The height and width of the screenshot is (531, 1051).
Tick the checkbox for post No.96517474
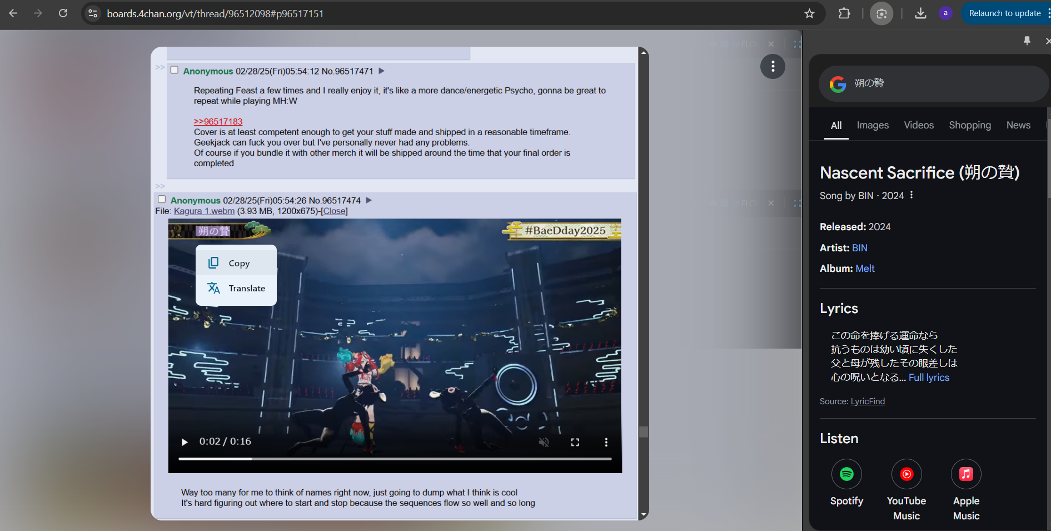(x=162, y=199)
